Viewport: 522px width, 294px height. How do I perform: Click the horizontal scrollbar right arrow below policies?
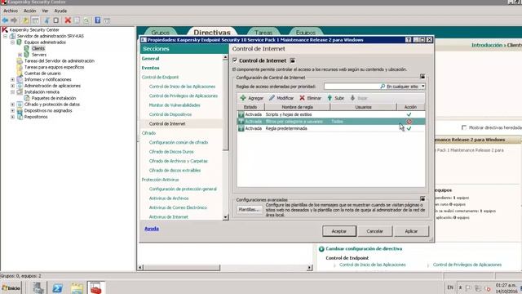point(310,267)
